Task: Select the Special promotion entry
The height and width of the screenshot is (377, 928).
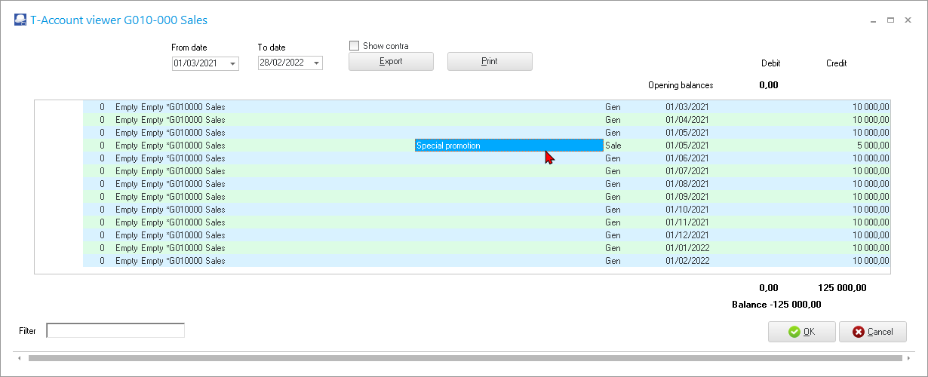Action: click(509, 146)
